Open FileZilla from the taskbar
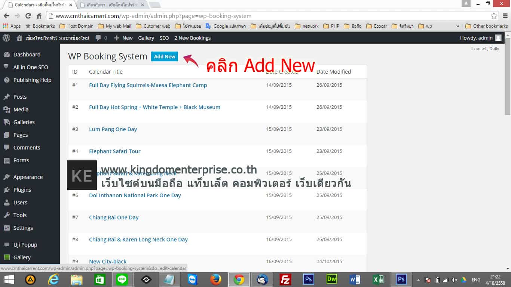Image resolution: width=511 pixels, height=287 pixels. [285, 280]
